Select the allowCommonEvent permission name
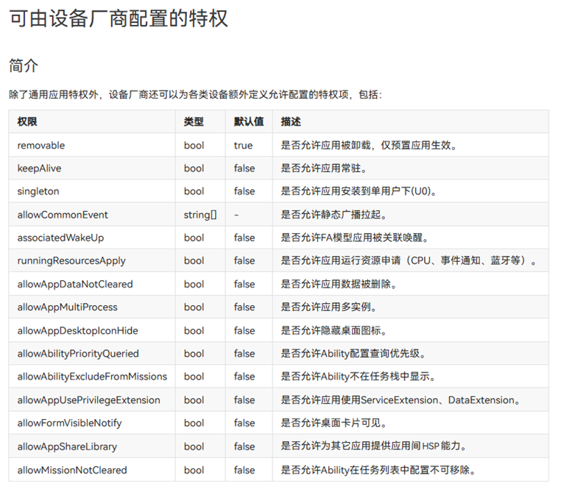The image size is (561, 492). [x=63, y=215]
